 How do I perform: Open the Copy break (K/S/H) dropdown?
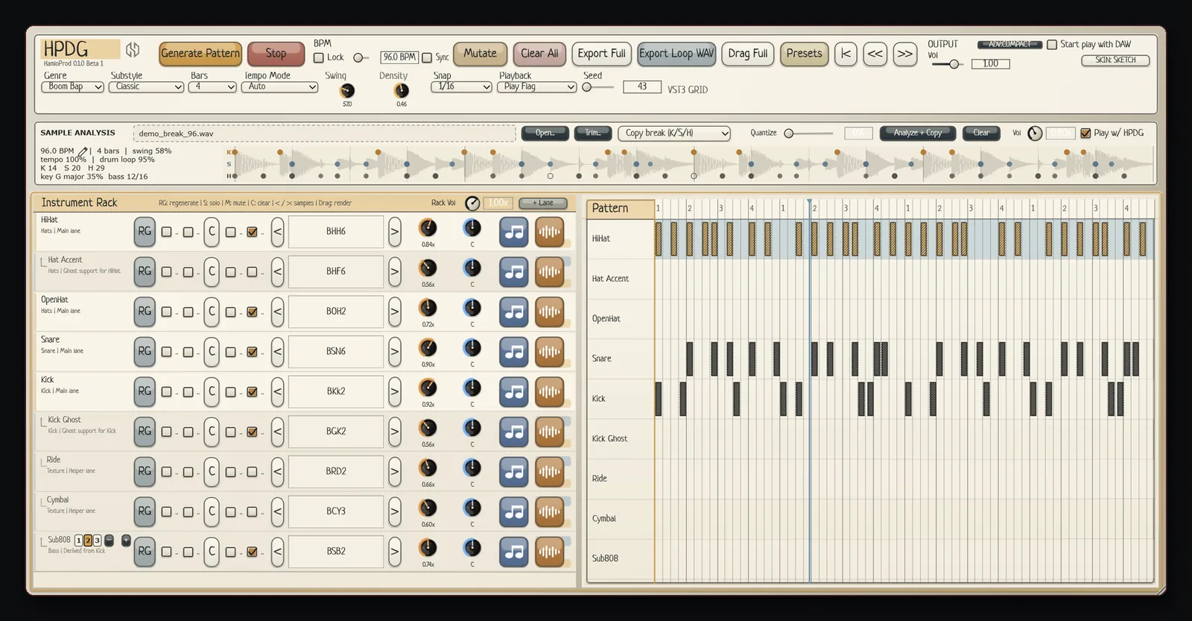[x=674, y=133]
